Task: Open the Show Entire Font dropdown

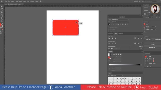Action: tap(117, 76)
